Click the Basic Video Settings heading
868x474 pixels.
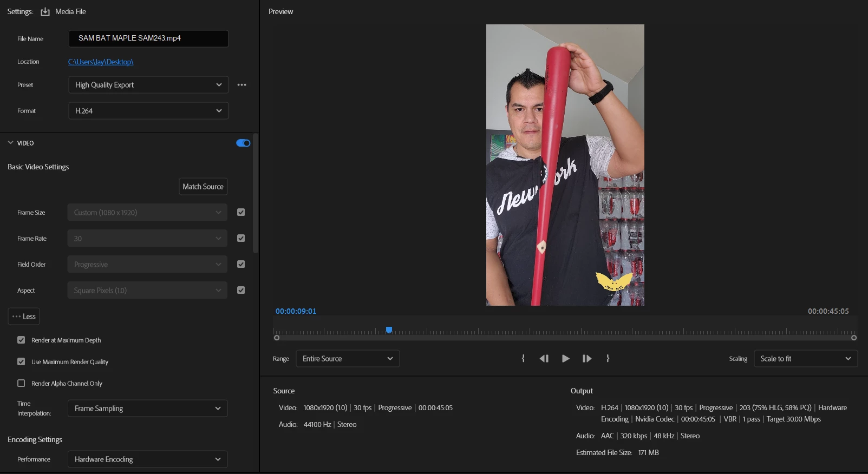[38, 167]
